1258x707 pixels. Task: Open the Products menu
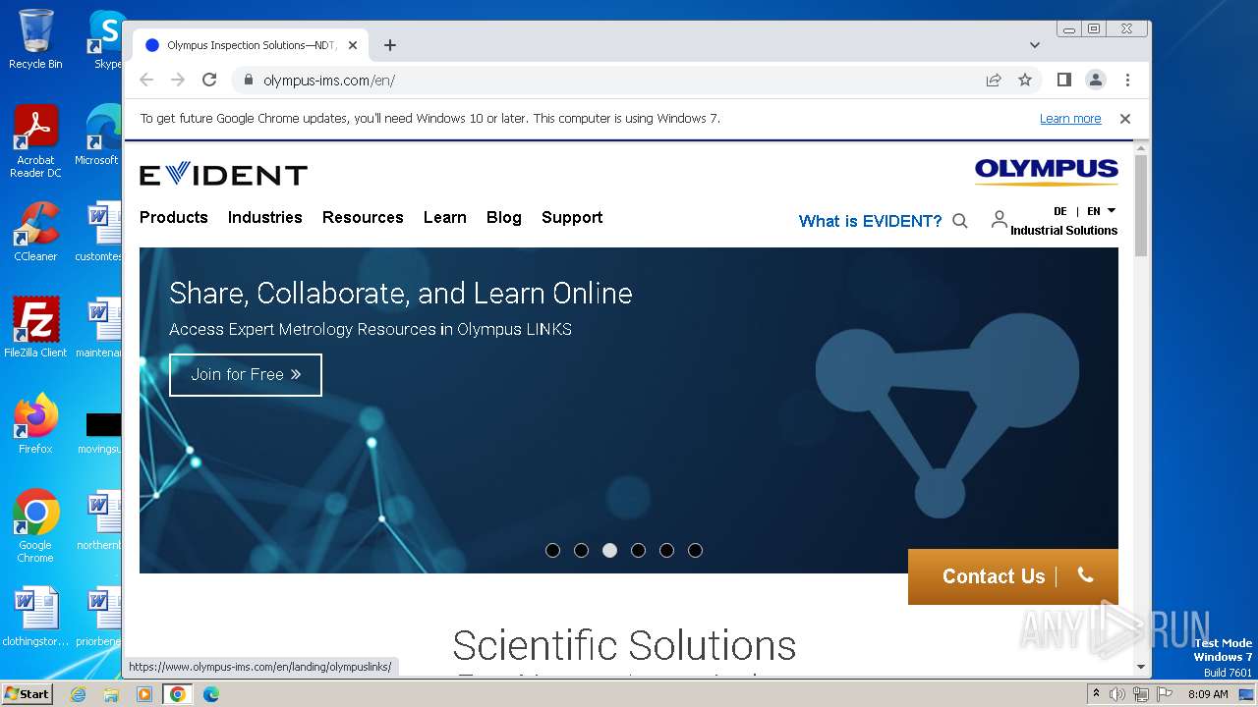coord(174,217)
